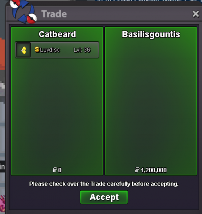The height and width of the screenshot is (214, 202).
Task: Click the Trade Poké Ball swap icon
Action: pyautogui.click(x=23, y=12)
